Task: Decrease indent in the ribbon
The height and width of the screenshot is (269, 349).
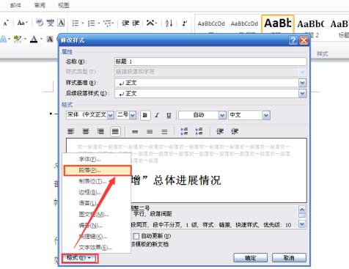Action: point(125,23)
